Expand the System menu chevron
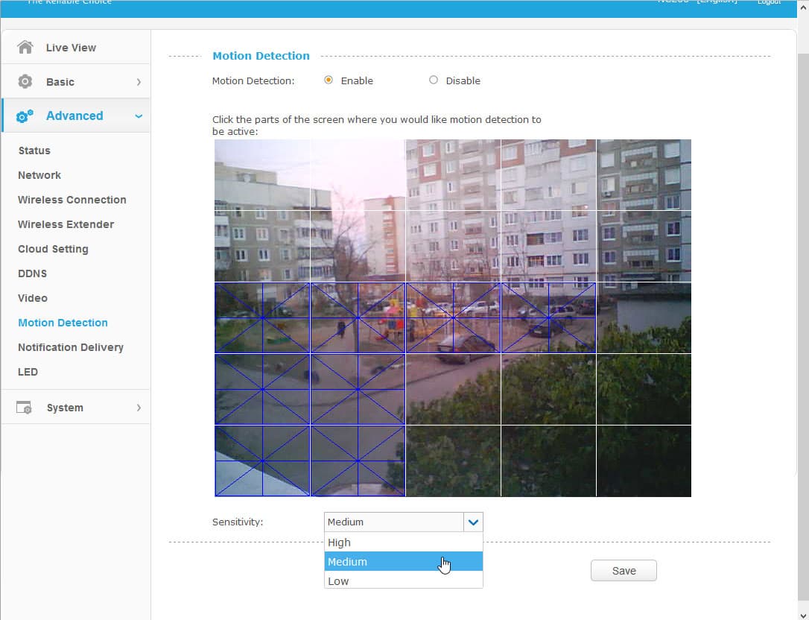809x620 pixels. [139, 408]
